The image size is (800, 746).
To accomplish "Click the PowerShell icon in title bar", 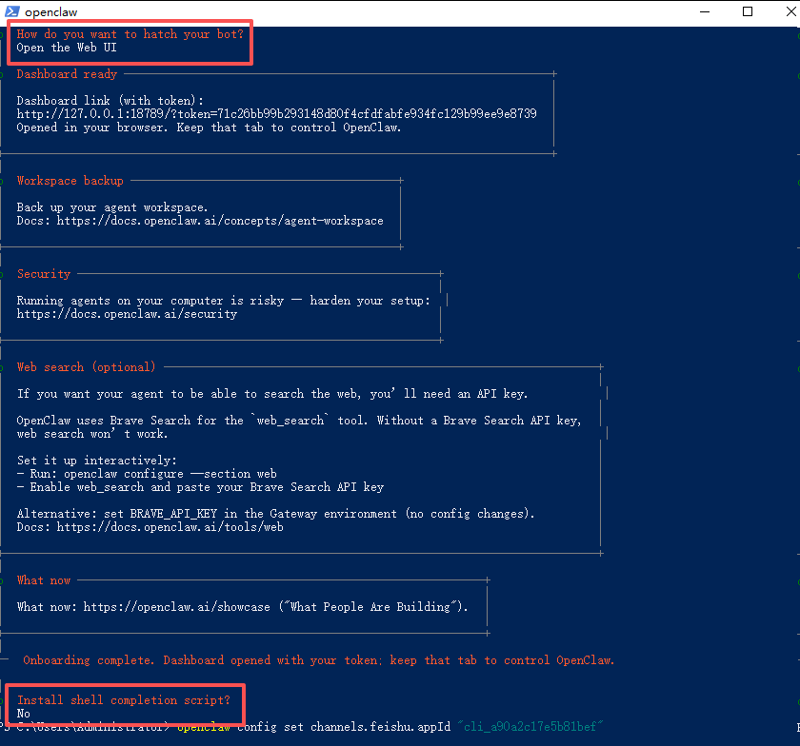I will coord(12,11).
